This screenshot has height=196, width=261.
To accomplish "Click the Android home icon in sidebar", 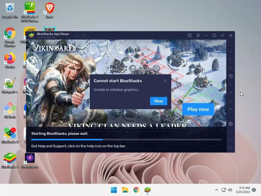I will pos(230,140).
